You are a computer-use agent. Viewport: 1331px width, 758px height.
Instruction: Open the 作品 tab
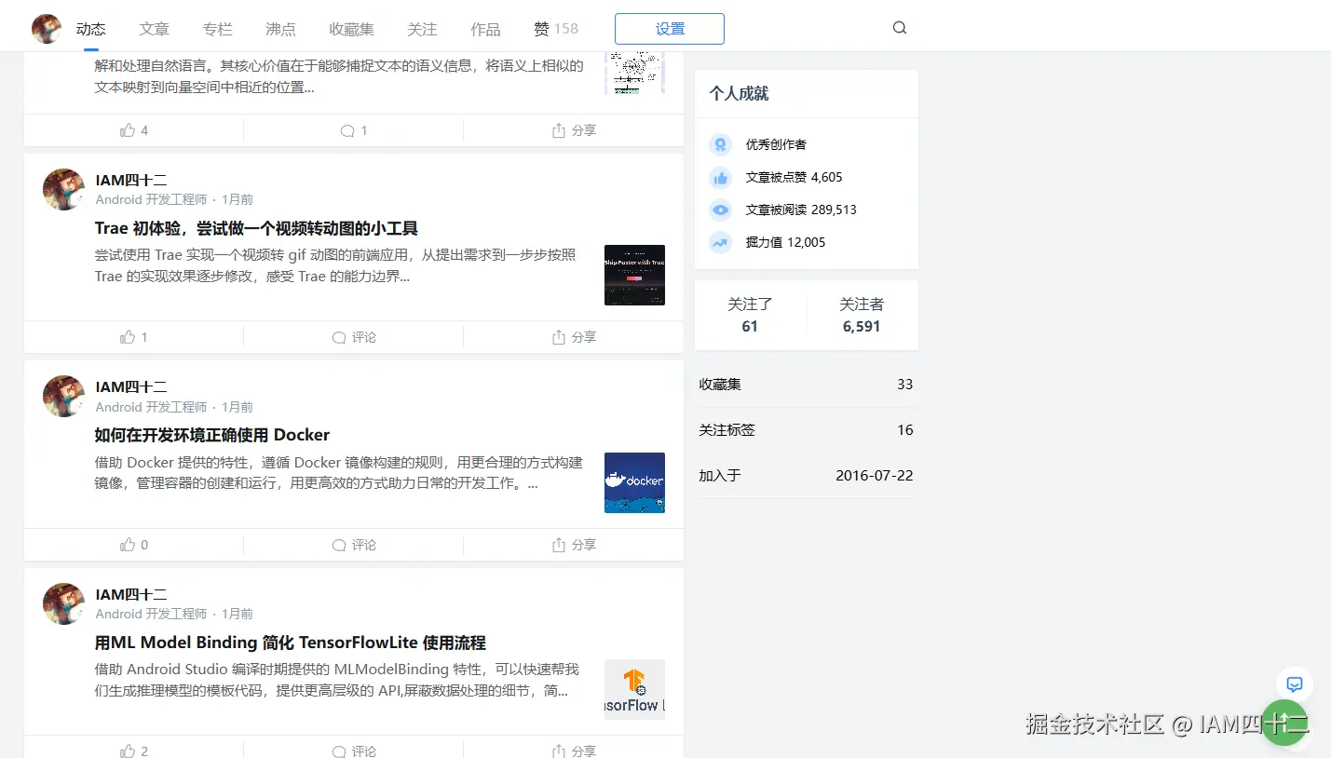coord(486,29)
